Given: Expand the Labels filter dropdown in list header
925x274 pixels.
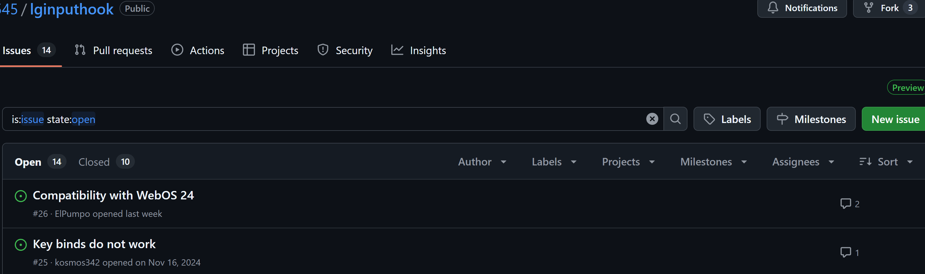Looking at the screenshot, I should coord(554,162).
